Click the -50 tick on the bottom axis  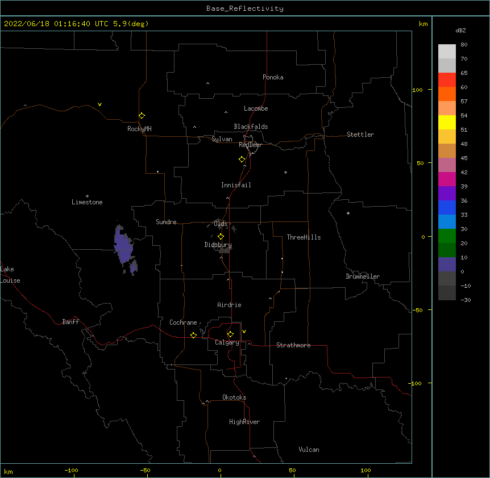(x=145, y=470)
